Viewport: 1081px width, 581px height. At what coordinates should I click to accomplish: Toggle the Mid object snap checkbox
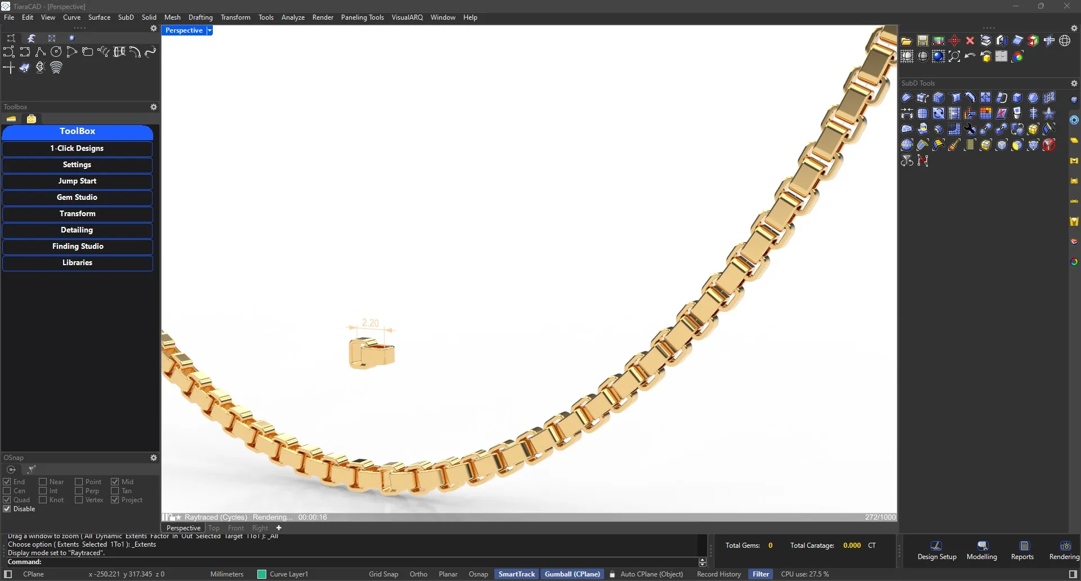(x=115, y=482)
